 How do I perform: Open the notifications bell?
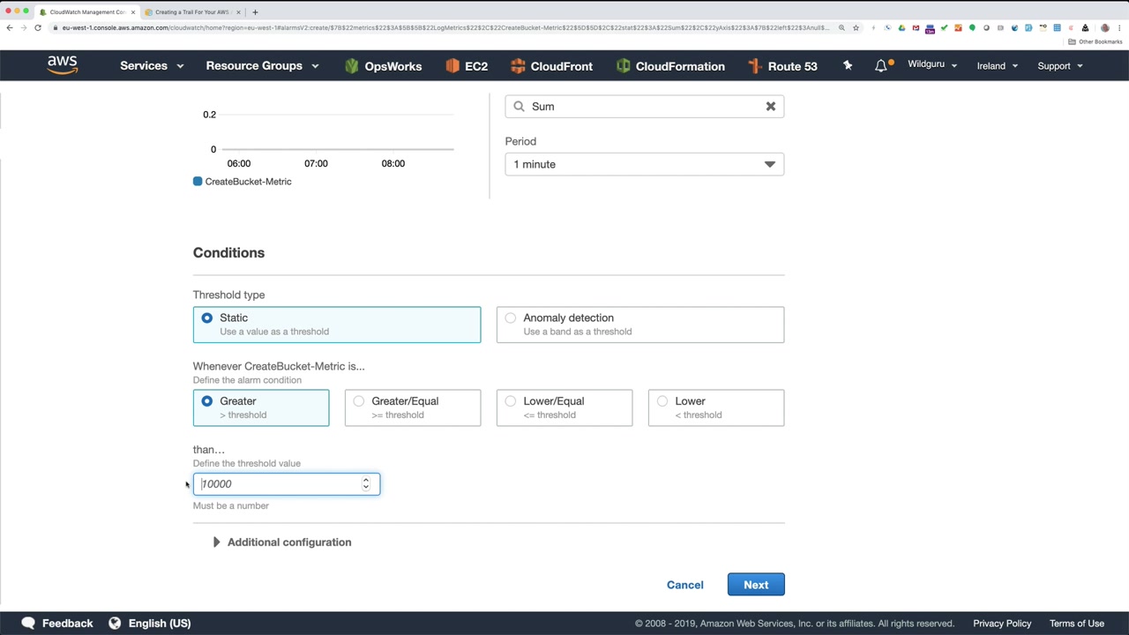[881, 66]
